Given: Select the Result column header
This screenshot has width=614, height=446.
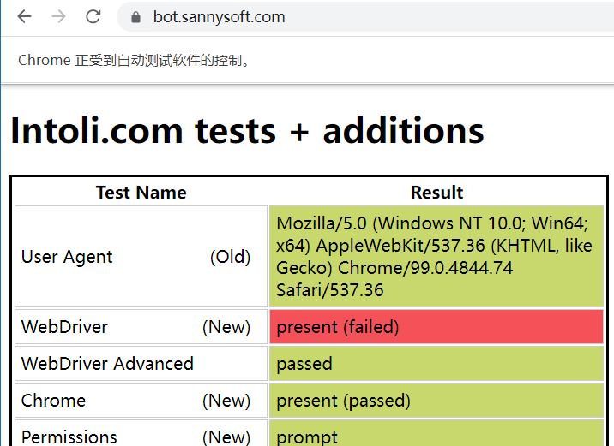Looking at the screenshot, I should [x=436, y=193].
